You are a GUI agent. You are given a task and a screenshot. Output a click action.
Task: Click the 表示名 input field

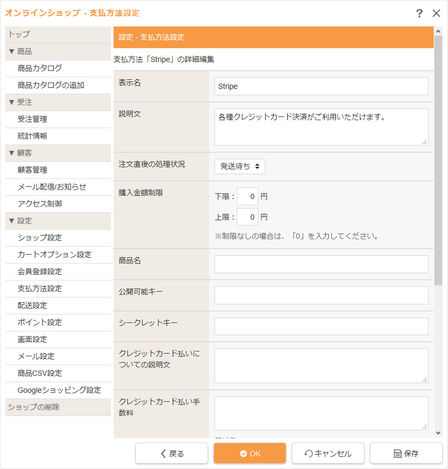coord(321,86)
